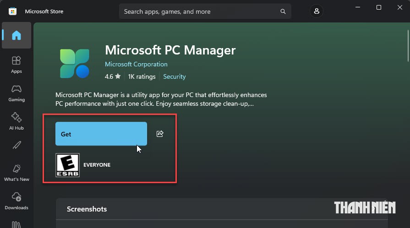
Task: Click the 1K ratings text
Action: [x=142, y=76]
